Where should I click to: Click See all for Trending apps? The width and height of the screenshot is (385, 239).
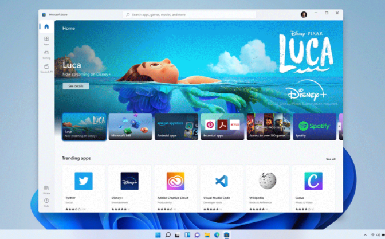click(331, 159)
